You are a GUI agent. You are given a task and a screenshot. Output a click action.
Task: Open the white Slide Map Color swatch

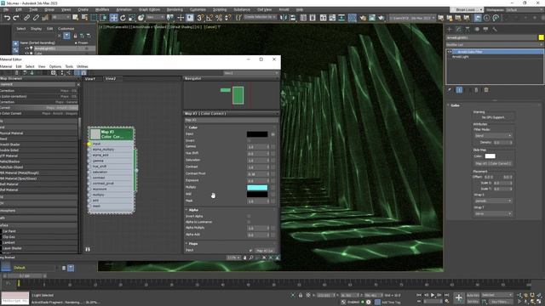[x=490, y=156]
